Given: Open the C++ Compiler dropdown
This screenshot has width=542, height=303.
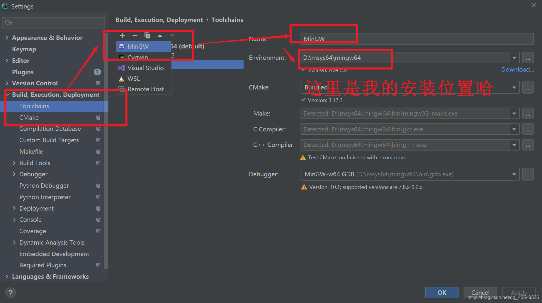Looking at the screenshot, I should pos(514,145).
